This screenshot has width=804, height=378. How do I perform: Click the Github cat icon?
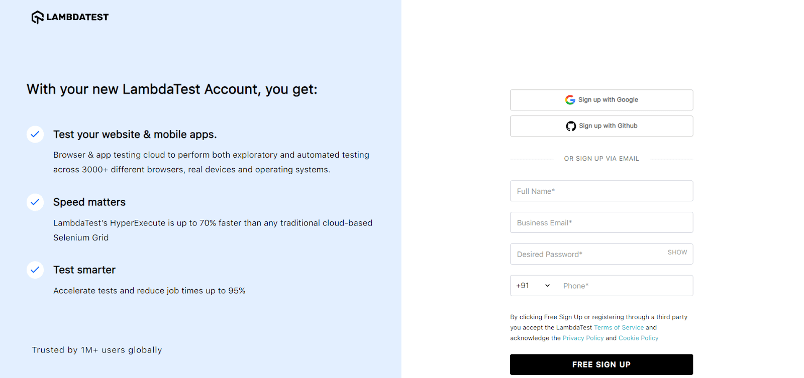pos(570,125)
